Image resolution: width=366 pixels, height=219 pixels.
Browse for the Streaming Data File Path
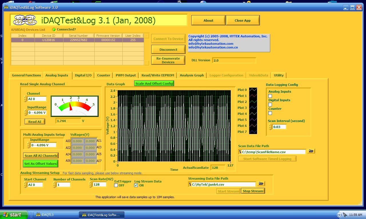261,184
